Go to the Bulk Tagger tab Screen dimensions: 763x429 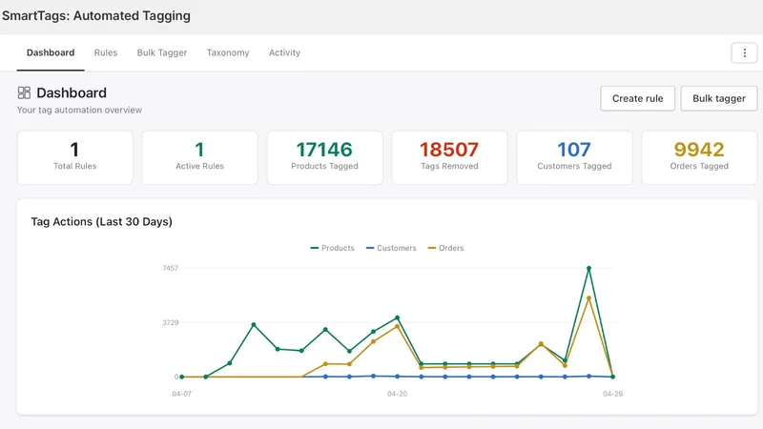[161, 52]
